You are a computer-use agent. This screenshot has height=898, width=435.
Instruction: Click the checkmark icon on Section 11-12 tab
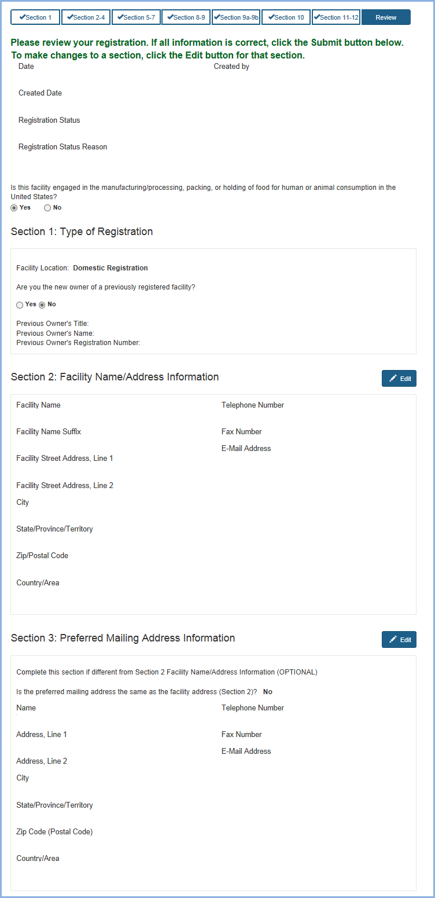click(317, 17)
